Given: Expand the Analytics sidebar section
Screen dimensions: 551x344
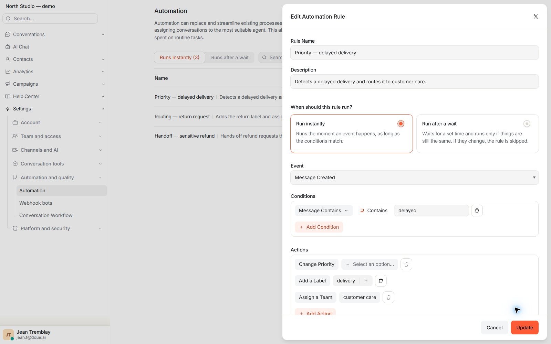Looking at the screenshot, I should (x=103, y=72).
